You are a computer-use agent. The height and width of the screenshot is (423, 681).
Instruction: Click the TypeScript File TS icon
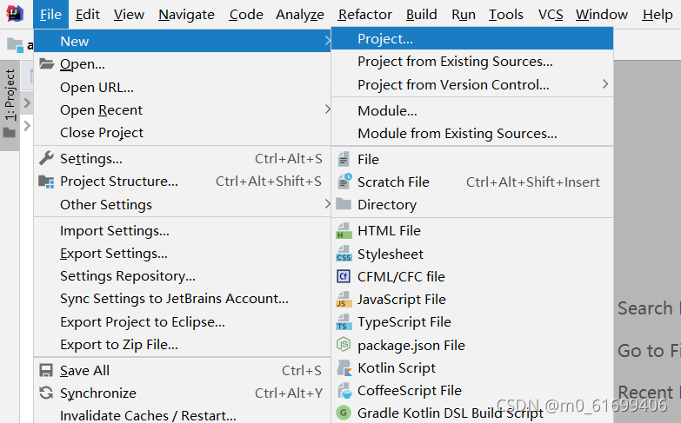coord(344,322)
